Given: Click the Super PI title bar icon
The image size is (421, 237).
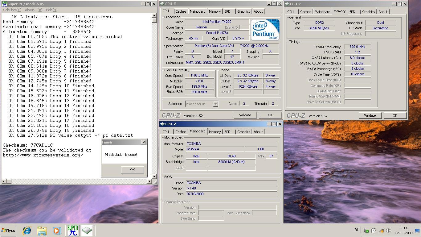Looking at the screenshot, I should coord(4,4).
